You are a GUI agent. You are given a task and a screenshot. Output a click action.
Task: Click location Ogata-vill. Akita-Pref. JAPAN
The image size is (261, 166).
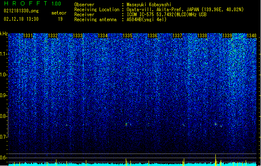click(163, 10)
